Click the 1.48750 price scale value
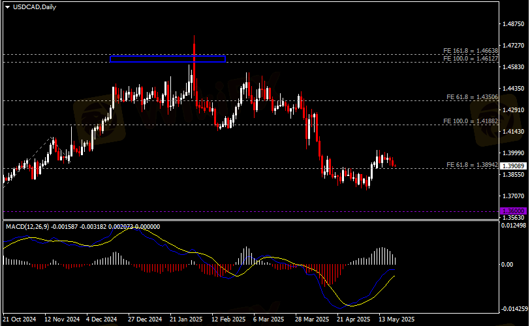The width and height of the screenshot is (530, 326). [x=514, y=24]
